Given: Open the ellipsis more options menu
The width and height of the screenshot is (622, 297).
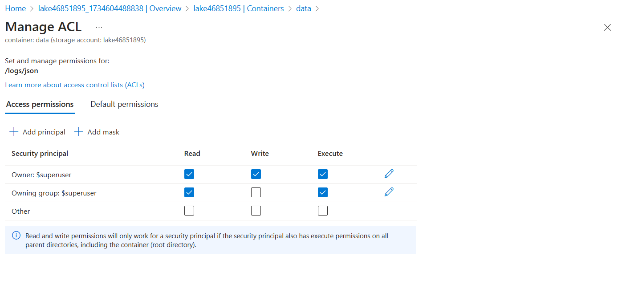Looking at the screenshot, I should tap(99, 27).
